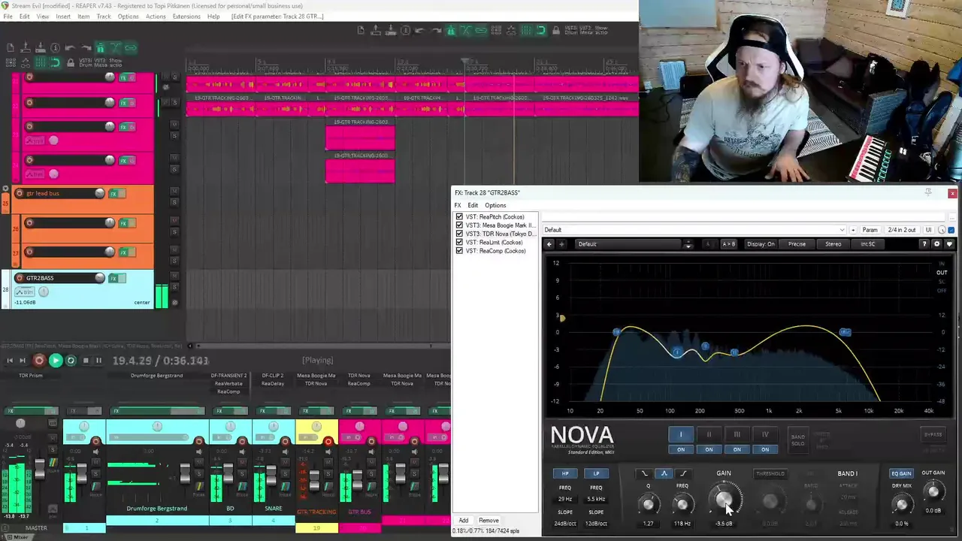Click the Nova BAND SOLO button
This screenshot has width=962, height=541.
point(797,440)
